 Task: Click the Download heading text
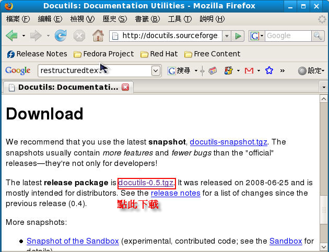coord(44,114)
